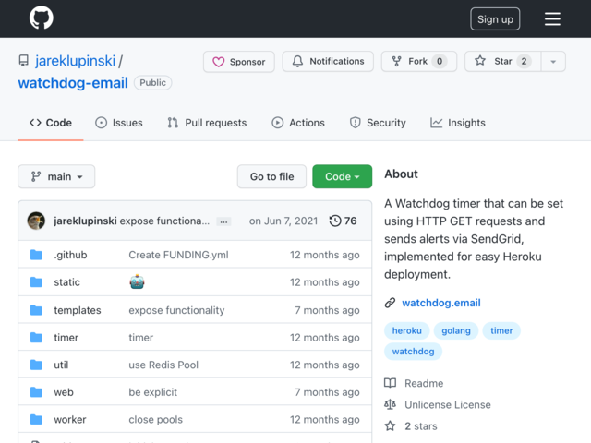Viewport: 591px width, 443px height.
Task: Select the Code tab
Action: pos(51,123)
